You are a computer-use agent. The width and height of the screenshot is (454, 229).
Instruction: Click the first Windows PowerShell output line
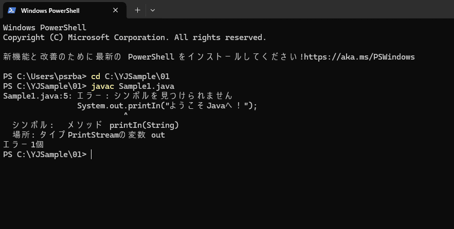click(x=45, y=28)
